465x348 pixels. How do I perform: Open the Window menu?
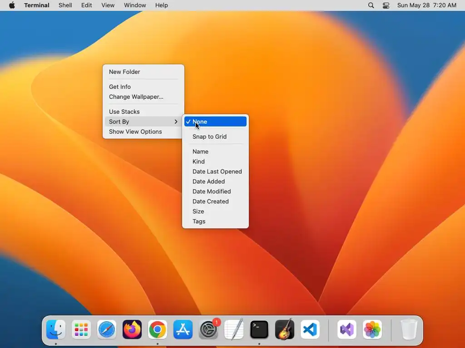[x=135, y=5]
